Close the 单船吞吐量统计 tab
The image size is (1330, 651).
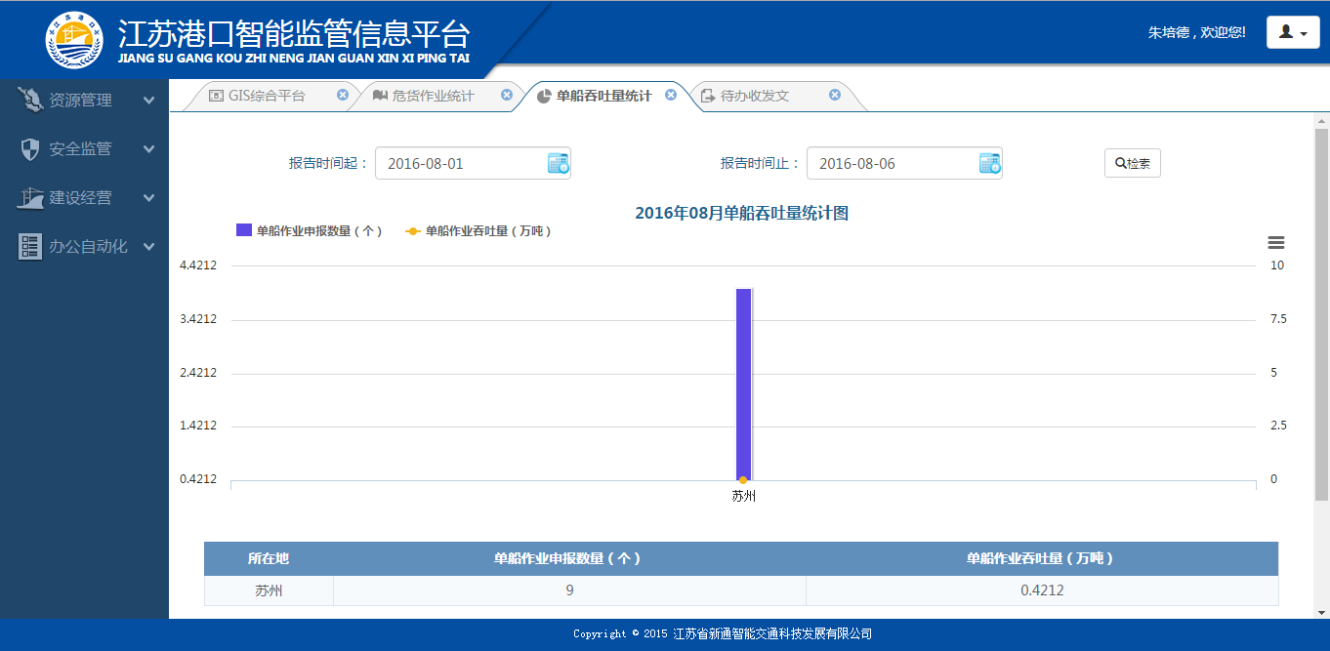671,96
